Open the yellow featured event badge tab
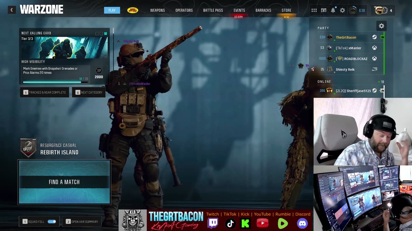Viewport: 412px width, 231px height. click(x=133, y=11)
